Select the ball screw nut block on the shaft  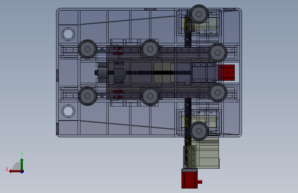pyautogui.click(x=119, y=72)
